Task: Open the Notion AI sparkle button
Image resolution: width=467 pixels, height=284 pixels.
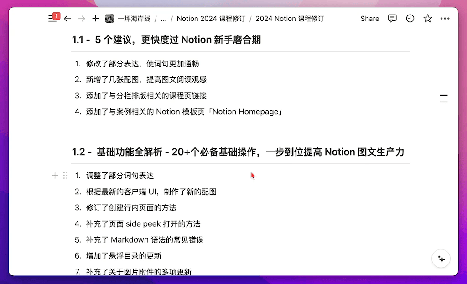Action: [441, 259]
